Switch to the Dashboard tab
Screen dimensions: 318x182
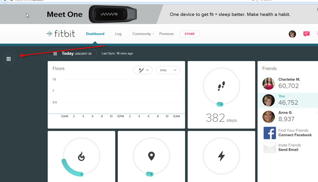[x=95, y=34]
